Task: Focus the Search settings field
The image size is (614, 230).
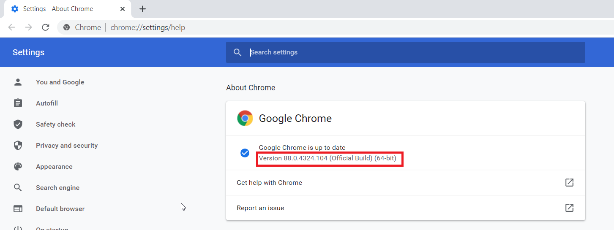Action: pyautogui.click(x=414, y=52)
